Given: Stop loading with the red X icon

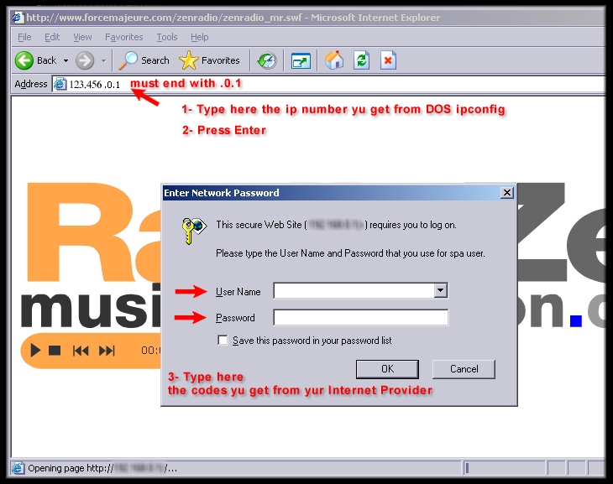Looking at the screenshot, I should [x=388, y=60].
